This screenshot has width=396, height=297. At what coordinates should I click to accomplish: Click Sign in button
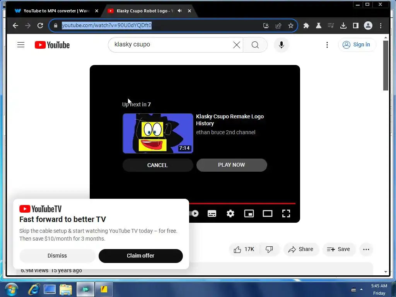[x=357, y=45]
